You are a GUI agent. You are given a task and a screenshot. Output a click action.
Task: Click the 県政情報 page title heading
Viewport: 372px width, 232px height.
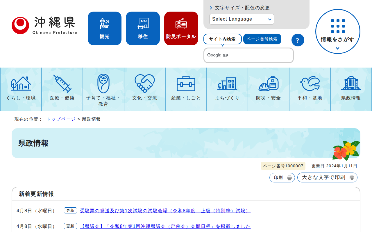tap(33, 143)
